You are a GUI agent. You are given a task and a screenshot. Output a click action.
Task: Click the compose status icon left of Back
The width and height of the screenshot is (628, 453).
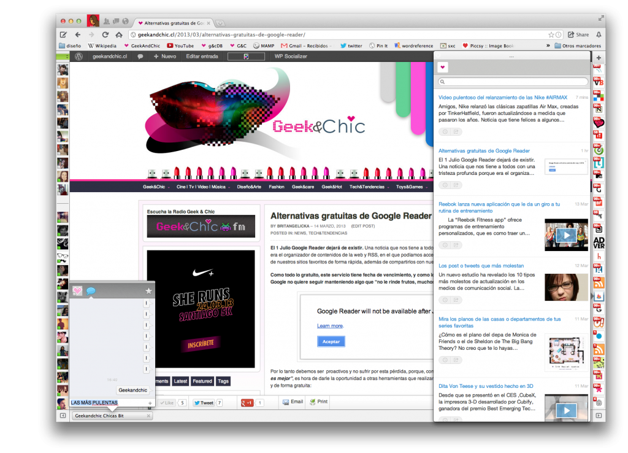pyautogui.click(x=63, y=35)
